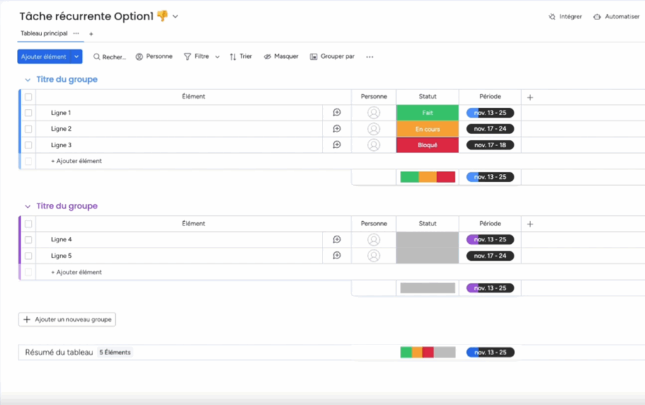Open conversation icon for Ligne 4

(x=337, y=239)
